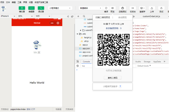The height and width of the screenshot is (112, 169).
Task: Open the WeChat developer tools menu
Action: (41, 2)
